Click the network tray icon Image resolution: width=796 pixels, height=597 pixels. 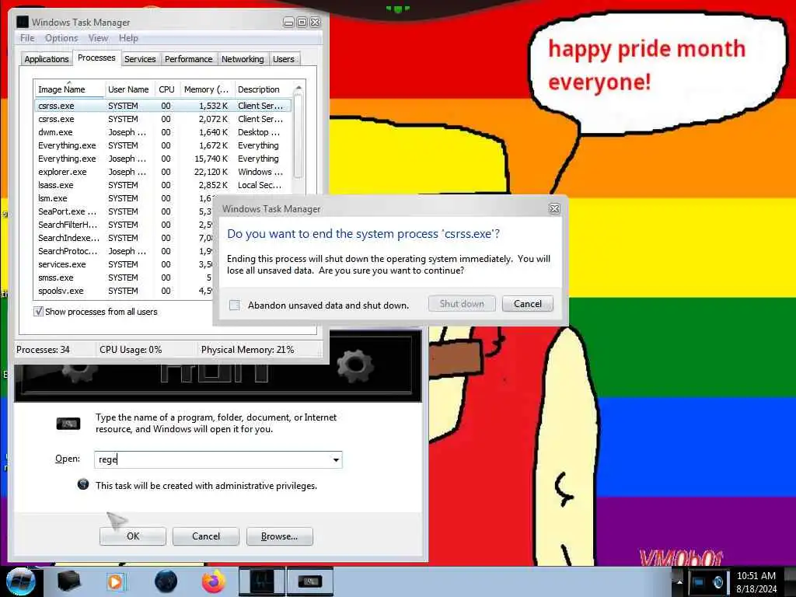click(x=699, y=582)
